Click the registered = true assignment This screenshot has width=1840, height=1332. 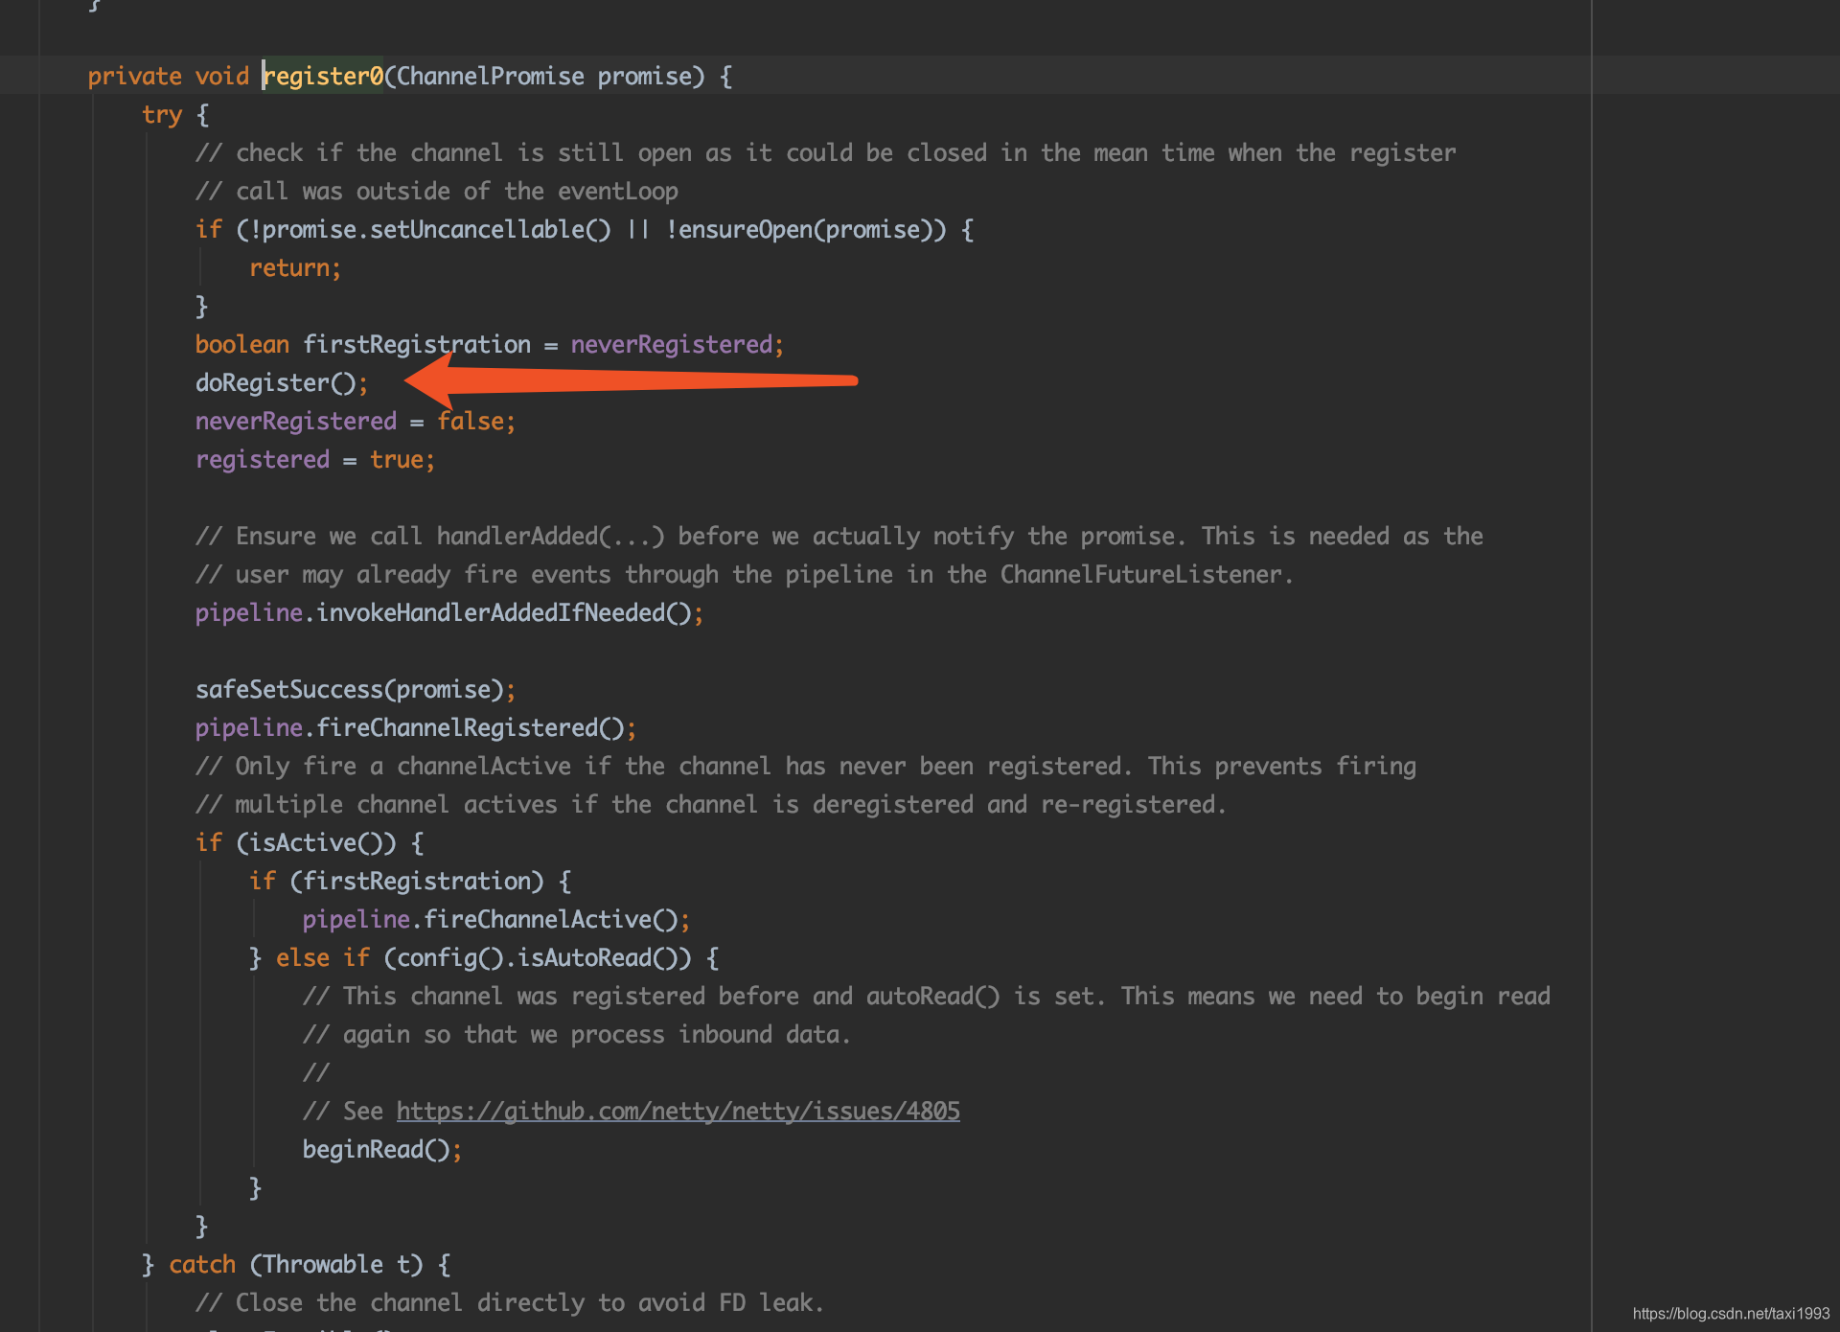(315, 460)
